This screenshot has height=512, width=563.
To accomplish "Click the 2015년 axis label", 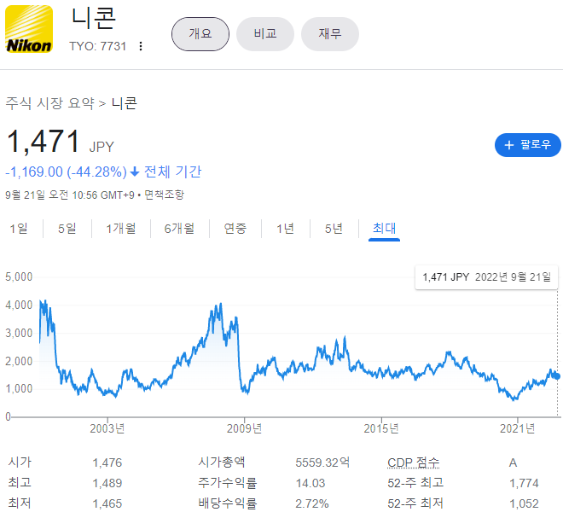I will pyautogui.click(x=381, y=428).
